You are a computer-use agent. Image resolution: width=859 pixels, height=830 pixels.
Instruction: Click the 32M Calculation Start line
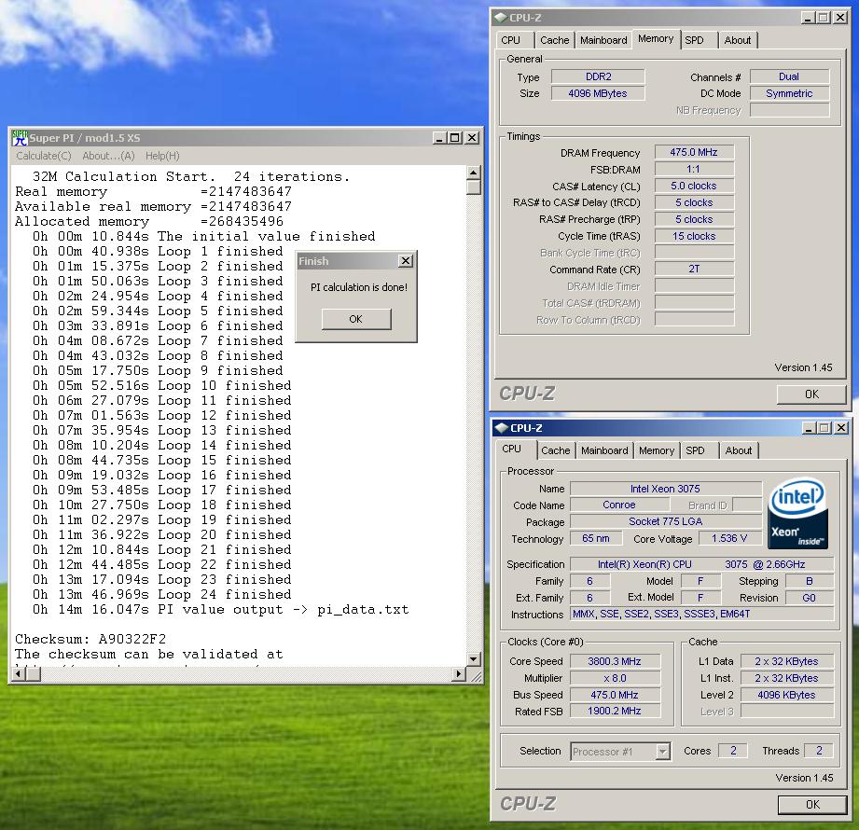point(190,177)
